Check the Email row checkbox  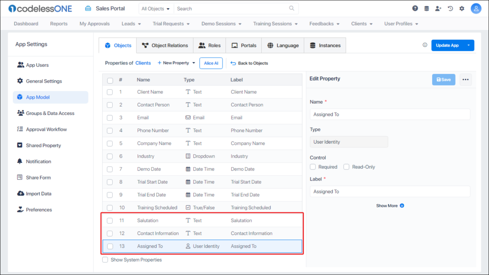[110, 117]
